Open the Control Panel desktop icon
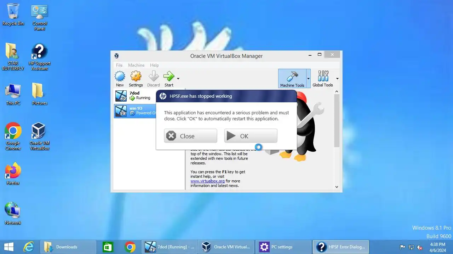The image size is (453, 254). (40, 18)
